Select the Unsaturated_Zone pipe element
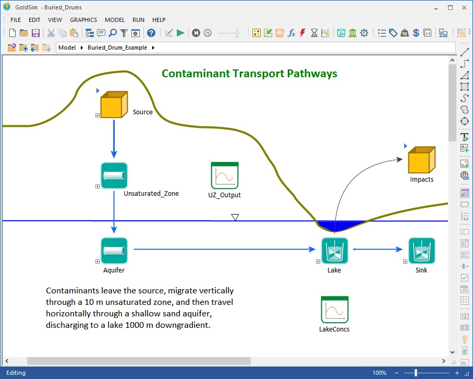Screen dimensions: 473x379 coord(114,175)
